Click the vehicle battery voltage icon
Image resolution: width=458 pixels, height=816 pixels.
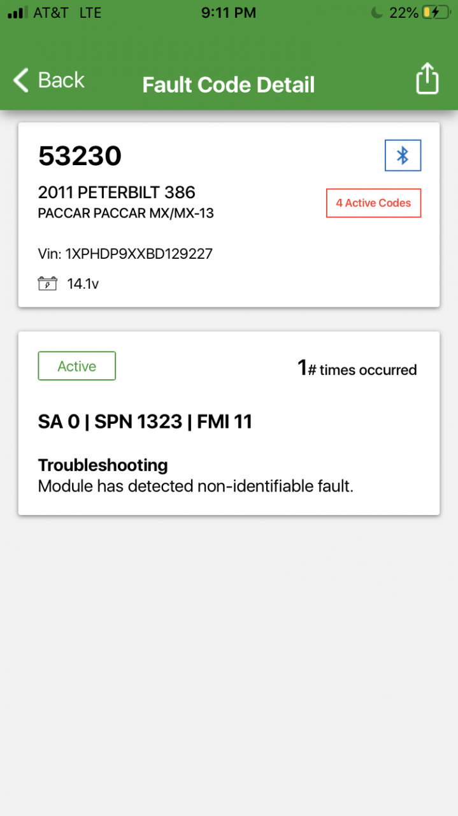pyautogui.click(x=48, y=284)
